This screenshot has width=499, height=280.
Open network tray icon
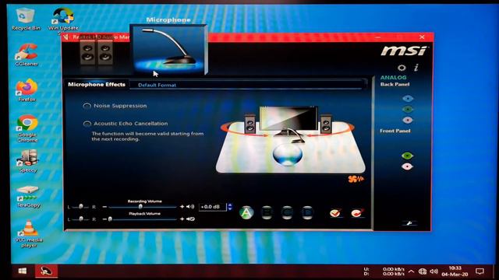[423, 271]
